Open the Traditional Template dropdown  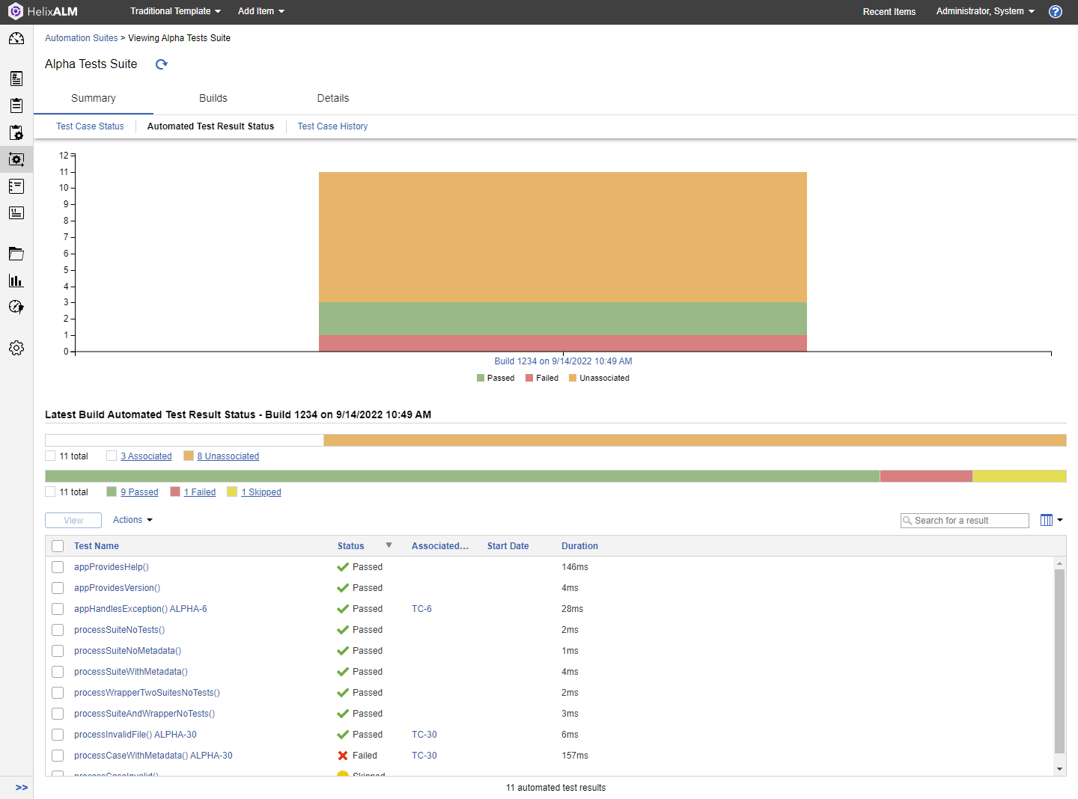coord(175,11)
